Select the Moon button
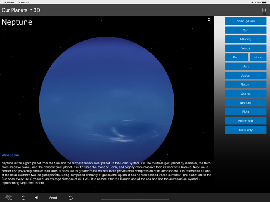Screen dimensions: 270x202 258,57
